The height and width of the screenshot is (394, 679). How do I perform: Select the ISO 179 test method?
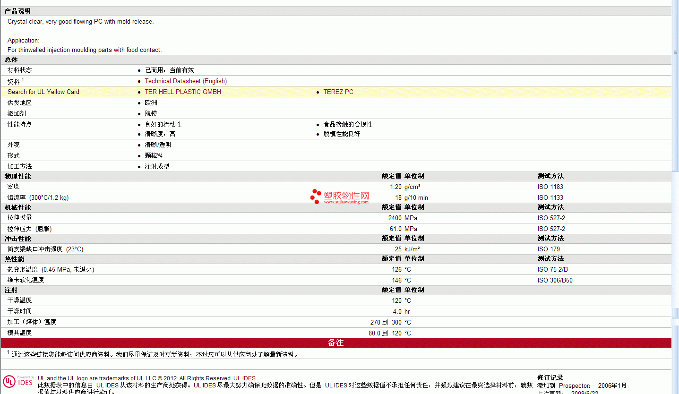click(549, 249)
